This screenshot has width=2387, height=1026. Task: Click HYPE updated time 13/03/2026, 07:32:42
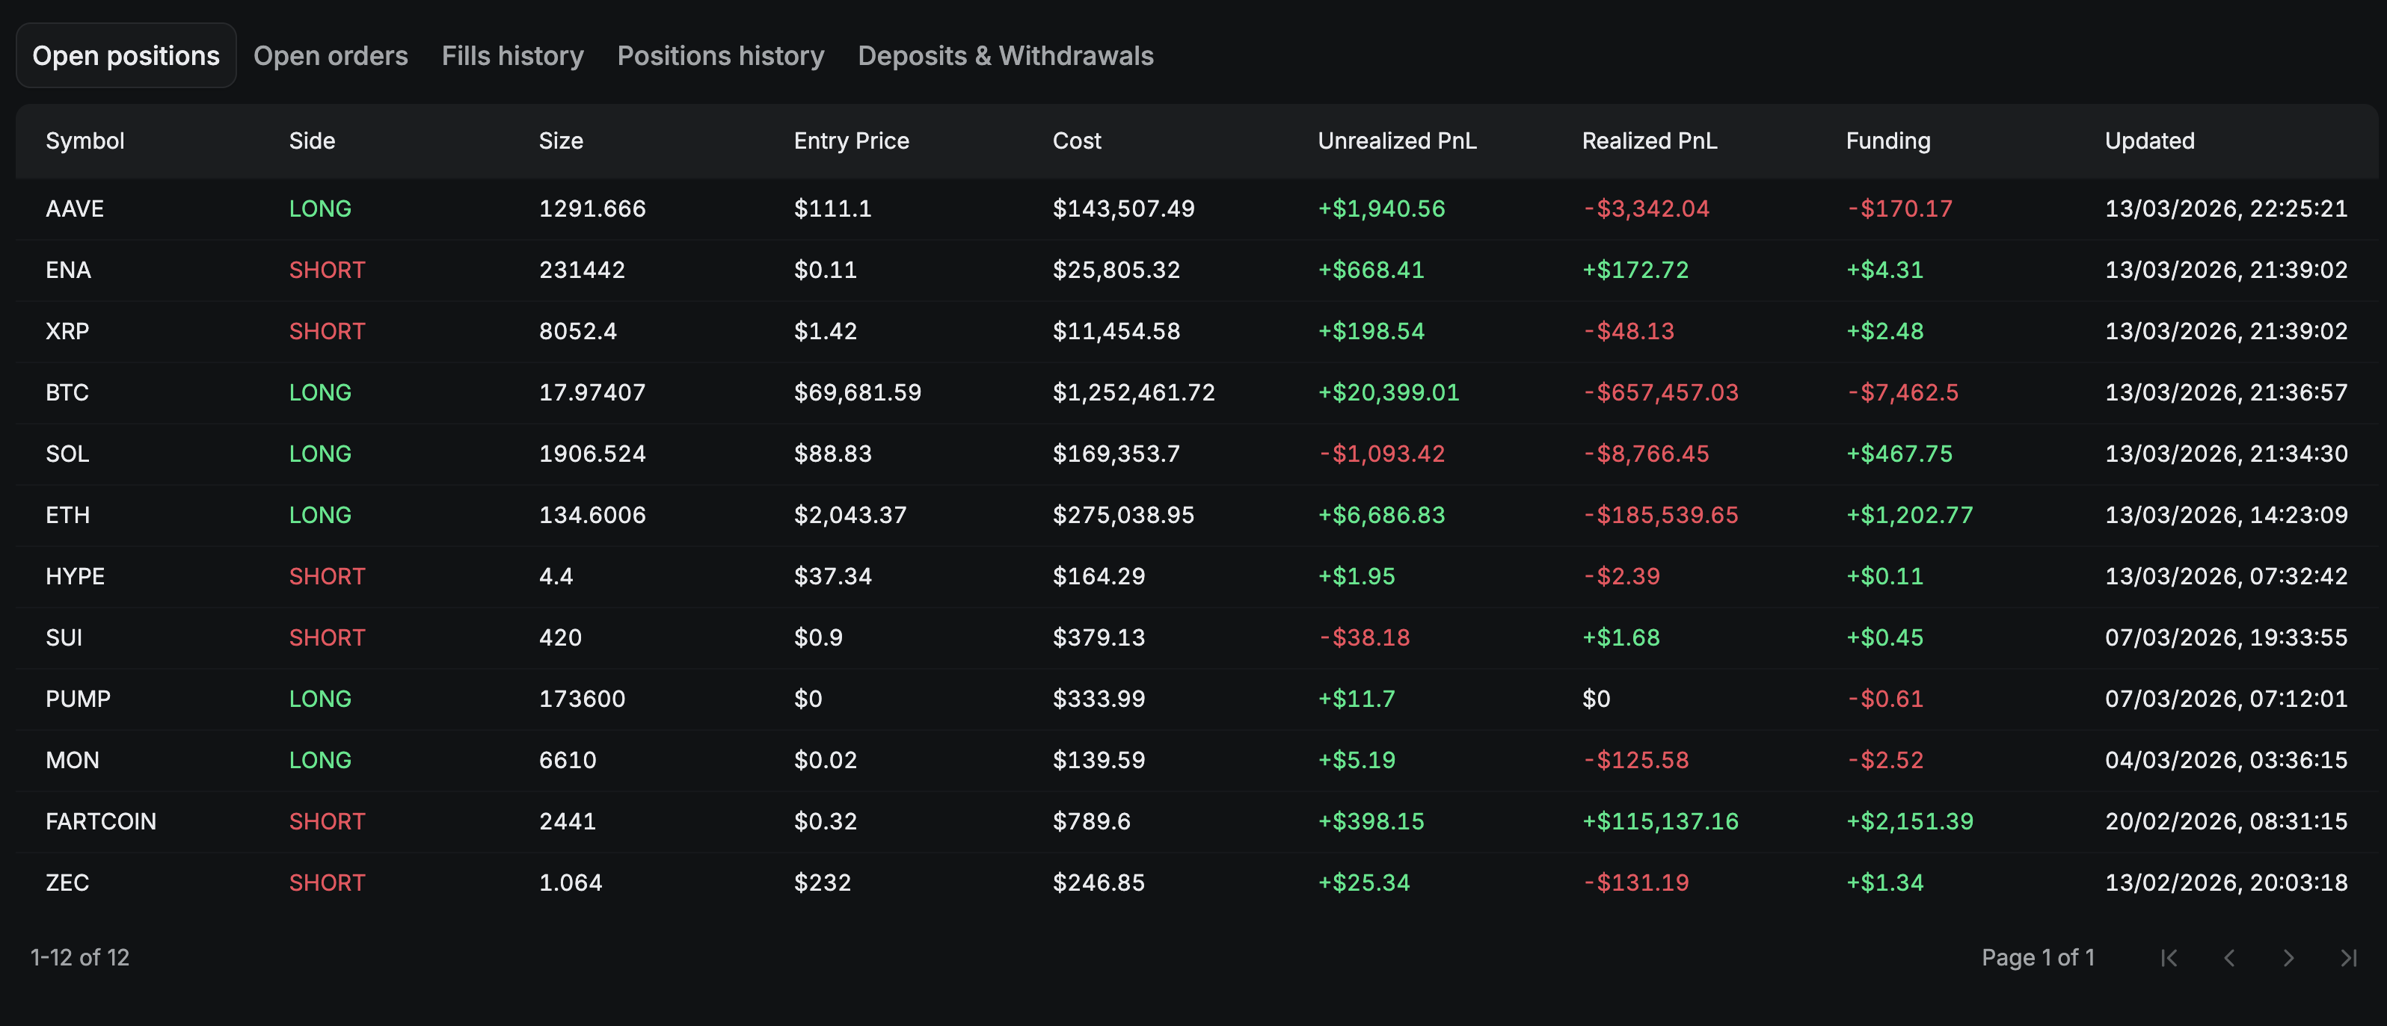coord(2227,576)
